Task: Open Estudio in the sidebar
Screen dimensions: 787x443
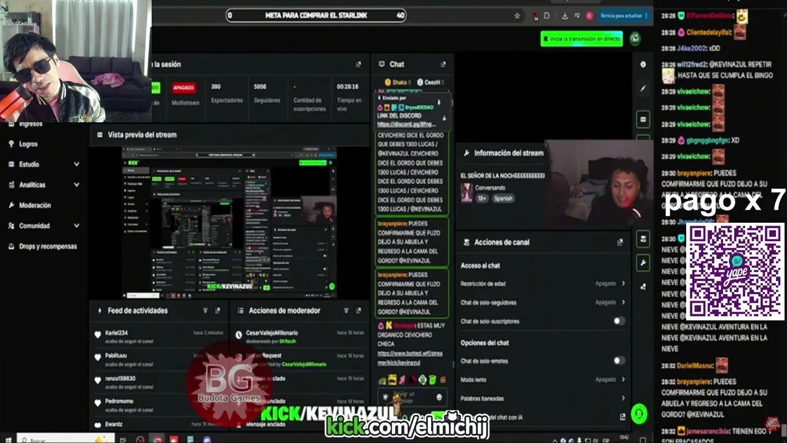Action: tap(29, 164)
